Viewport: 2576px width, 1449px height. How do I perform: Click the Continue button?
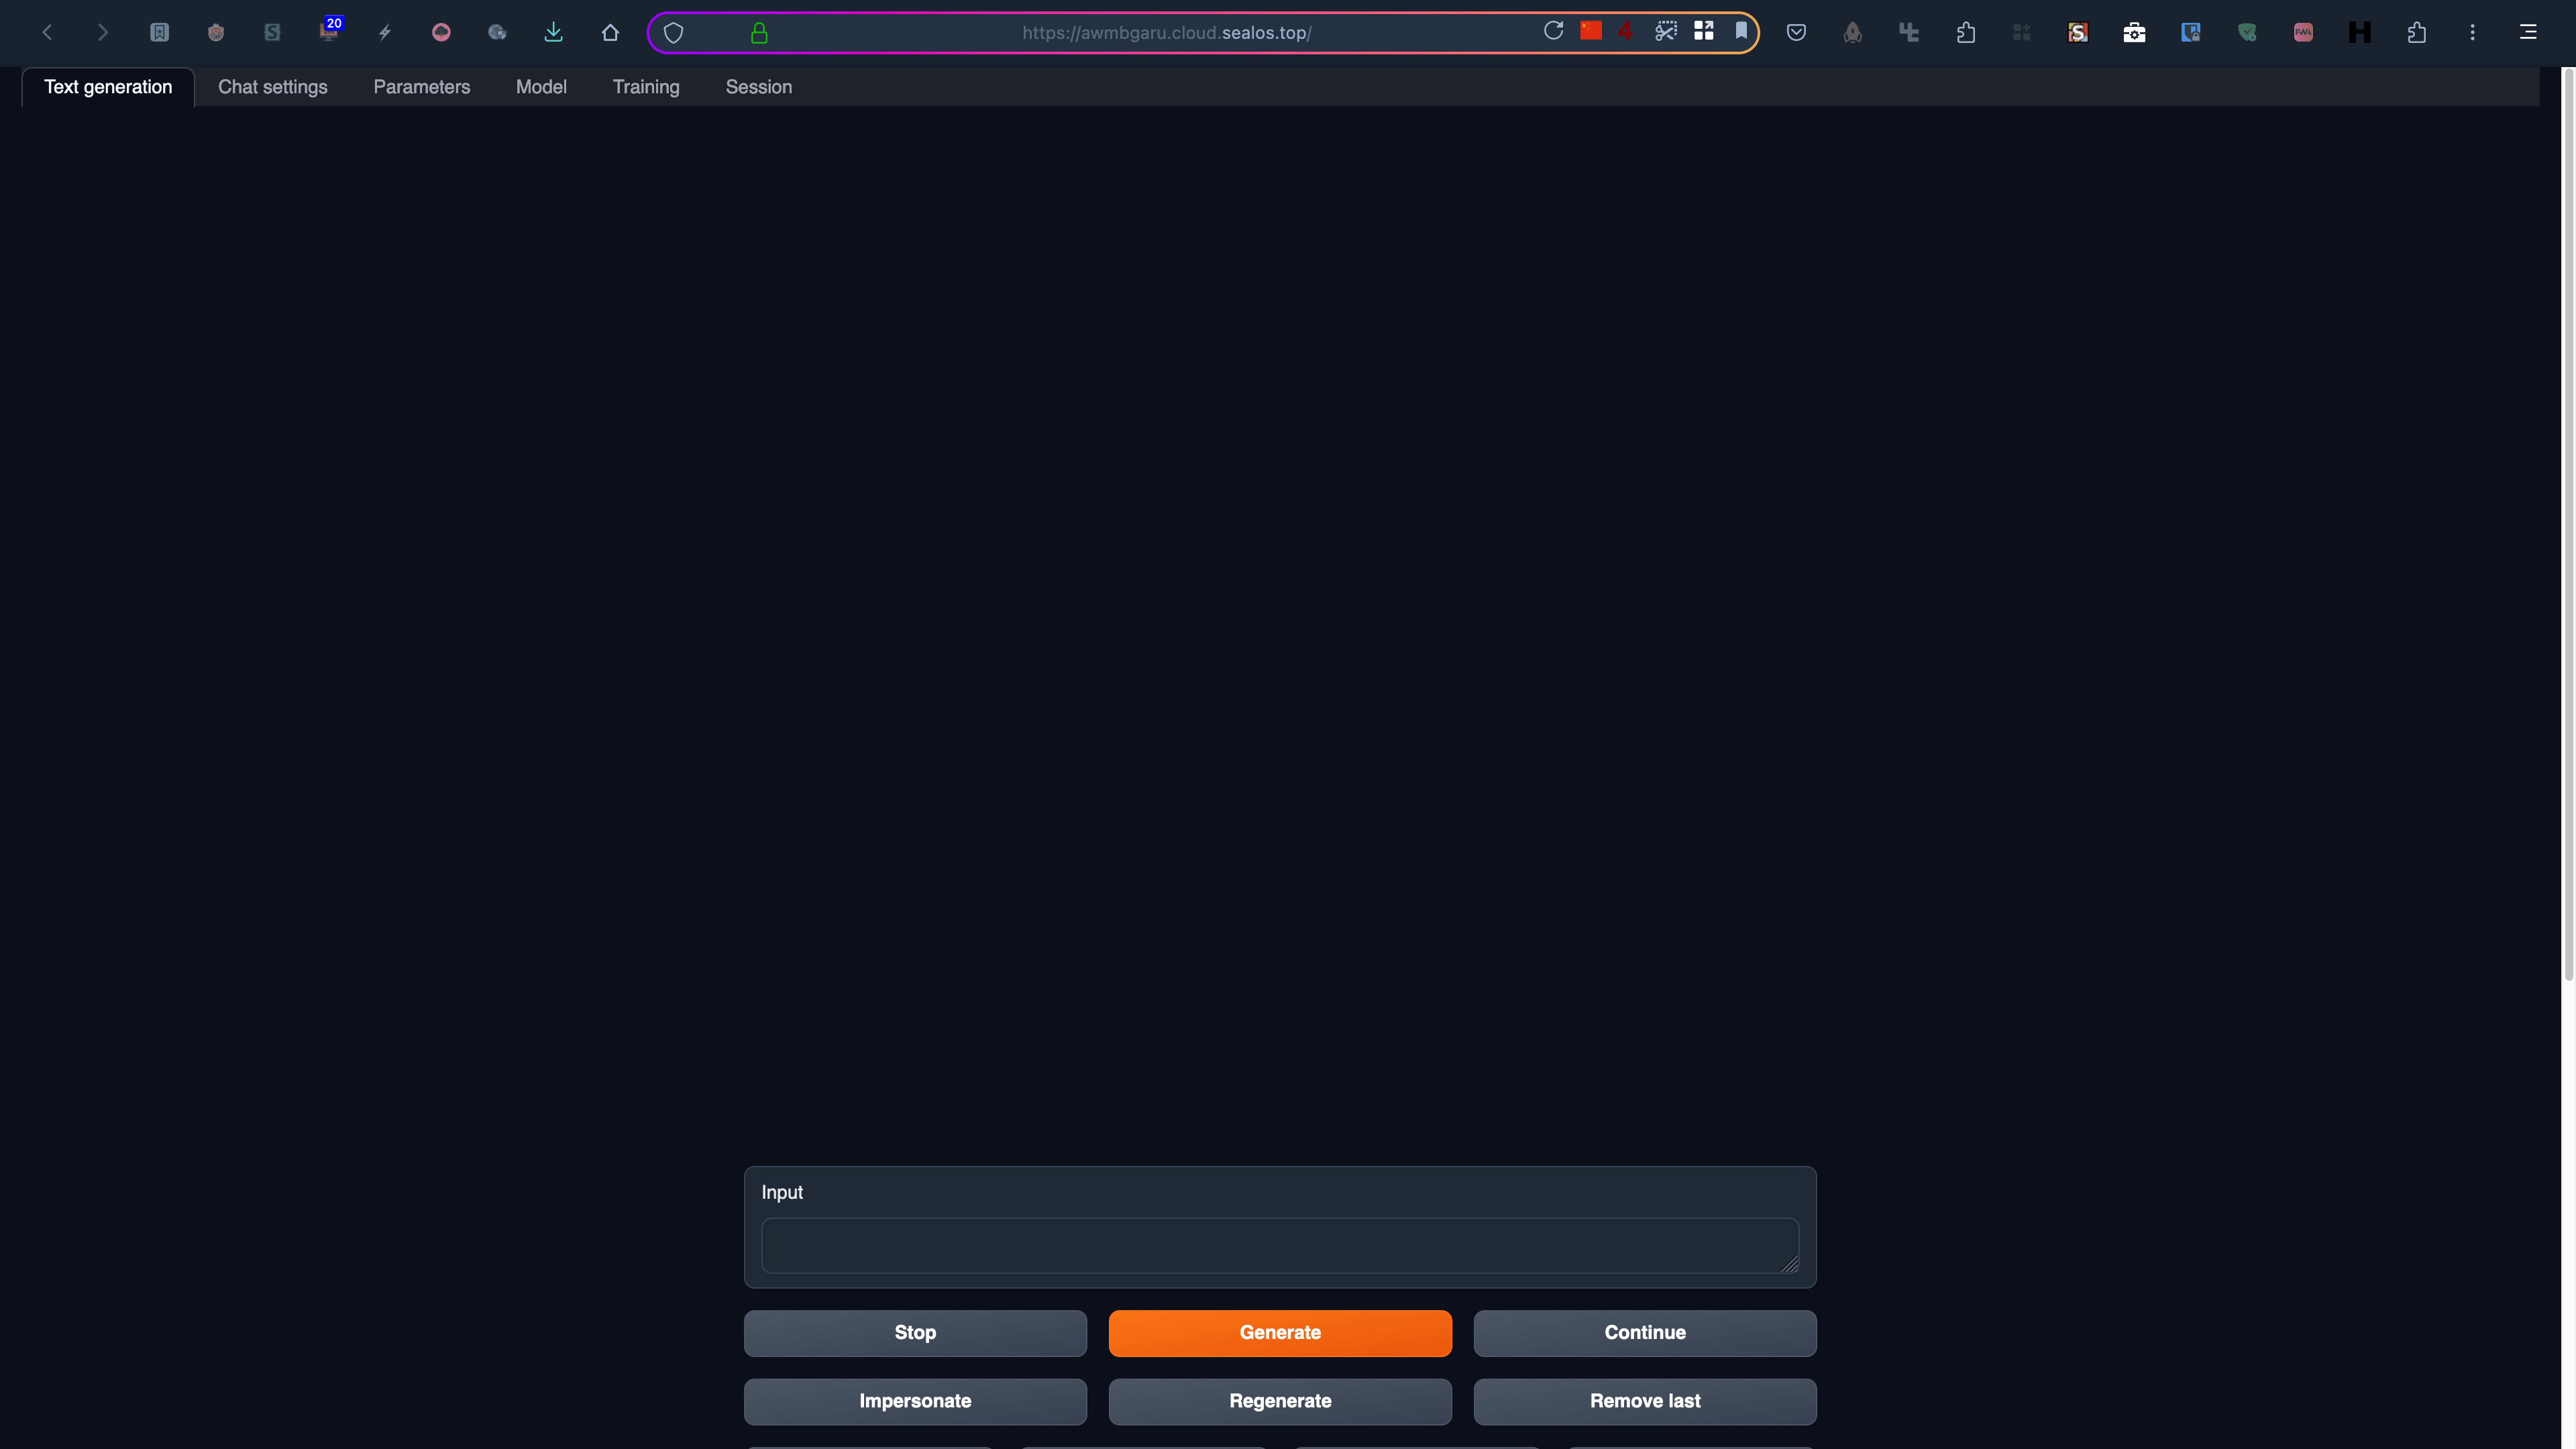coord(1645,1333)
